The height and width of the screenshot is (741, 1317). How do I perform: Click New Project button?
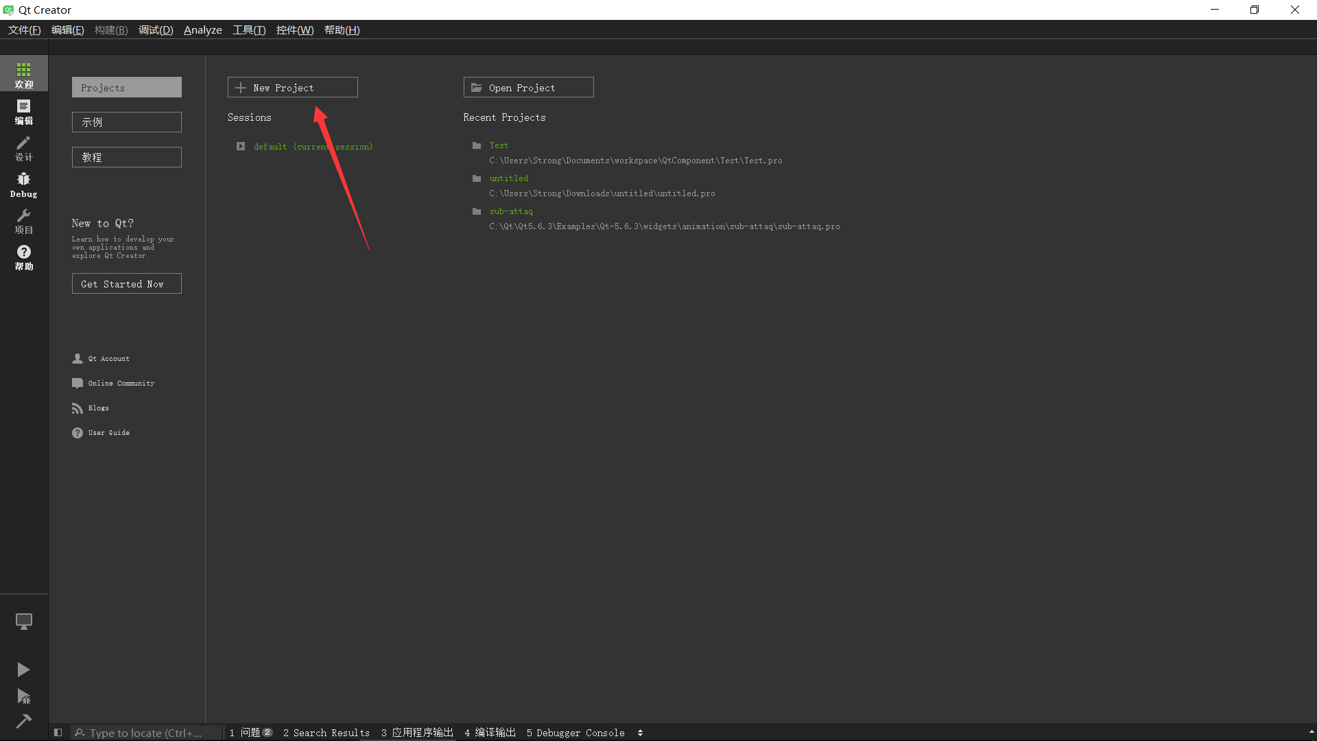(x=292, y=87)
